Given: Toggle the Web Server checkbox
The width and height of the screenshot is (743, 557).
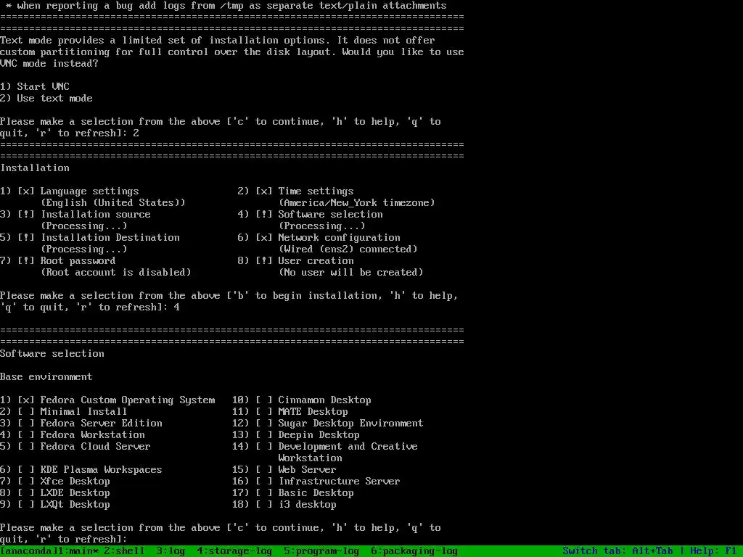Looking at the screenshot, I should click(x=264, y=470).
